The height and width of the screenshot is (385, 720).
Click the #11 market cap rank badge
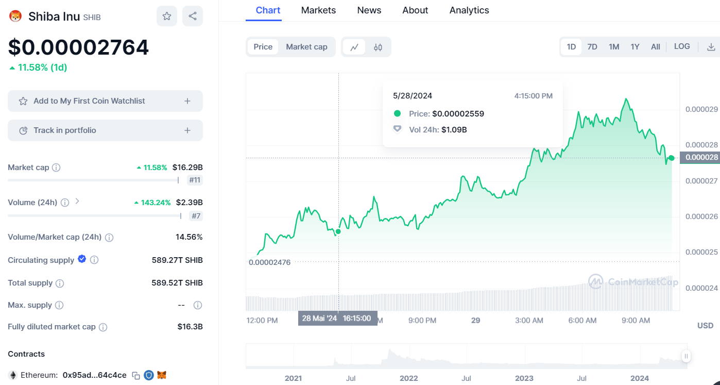(195, 180)
